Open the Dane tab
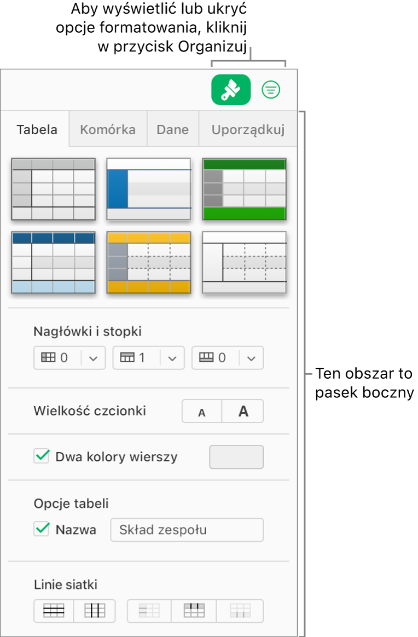Viewport: 418px width, 637px height. click(172, 129)
